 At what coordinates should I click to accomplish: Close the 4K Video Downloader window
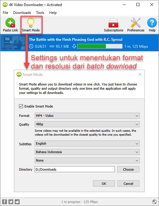coord(152,5)
